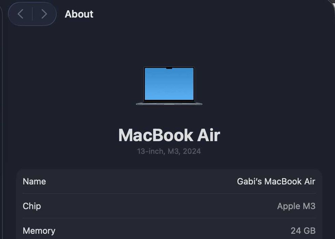Go back with the left chevron
Screen dimensions: 335x239
[x=21, y=14]
